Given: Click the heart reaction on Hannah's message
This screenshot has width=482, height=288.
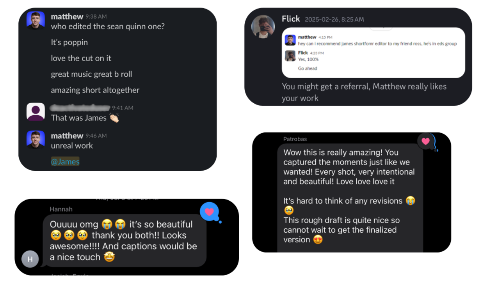Looking at the screenshot, I should point(210,212).
